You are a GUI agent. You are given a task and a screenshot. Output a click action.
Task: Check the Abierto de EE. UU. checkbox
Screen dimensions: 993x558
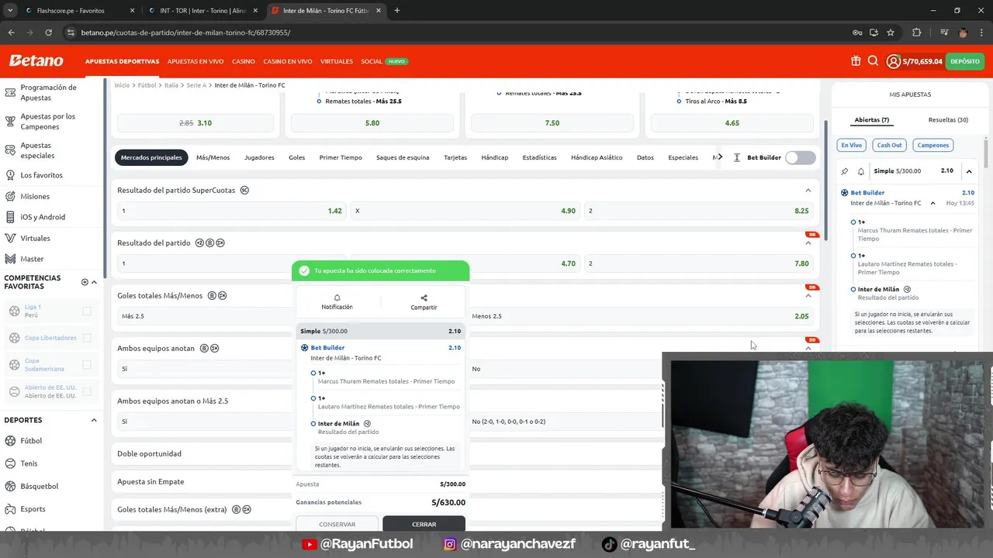(x=86, y=391)
